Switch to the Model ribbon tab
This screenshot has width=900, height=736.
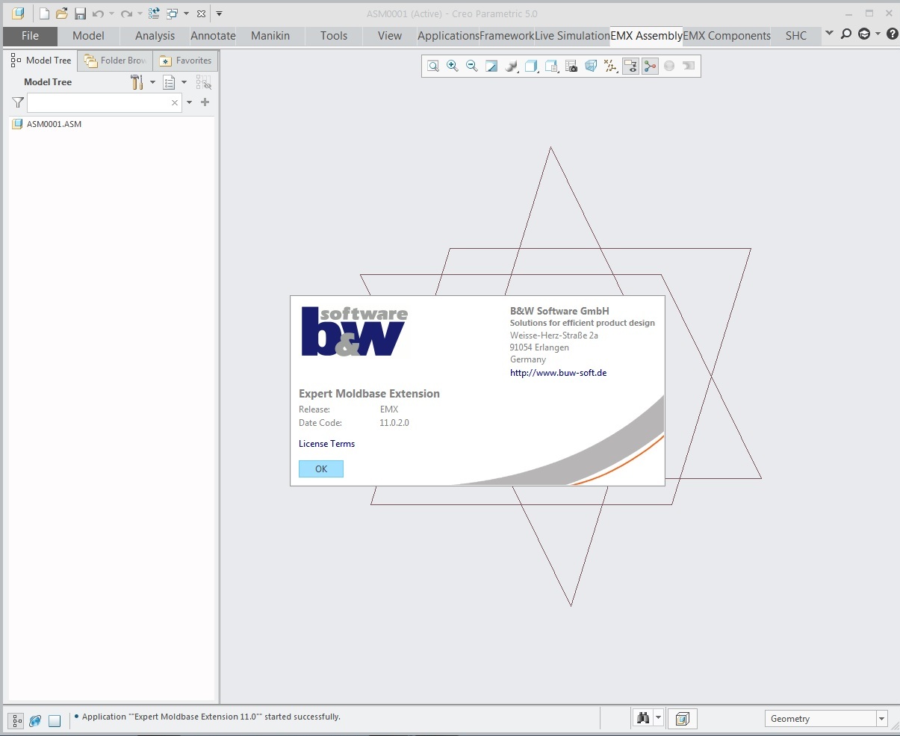[x=88, y=36]
